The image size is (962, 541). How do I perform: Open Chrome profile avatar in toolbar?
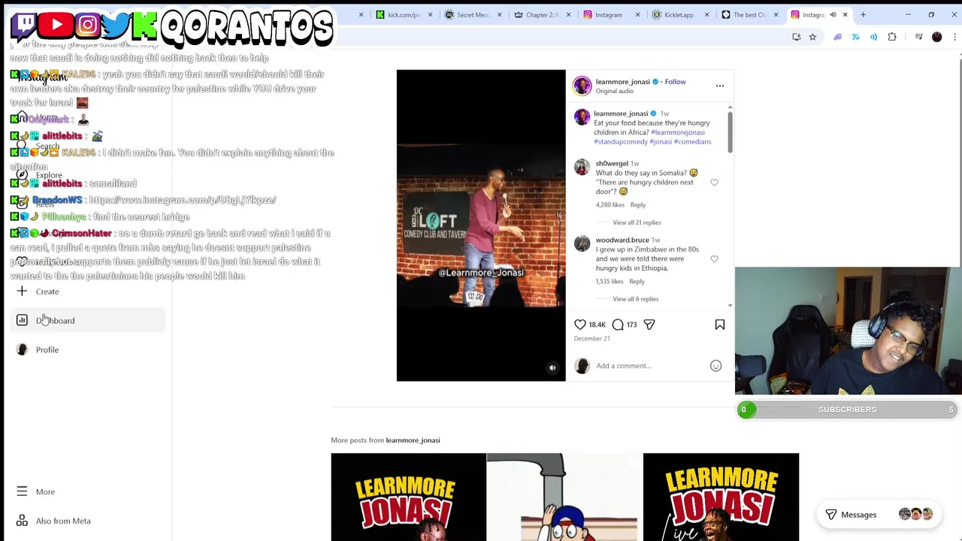(x=936, y=37)
